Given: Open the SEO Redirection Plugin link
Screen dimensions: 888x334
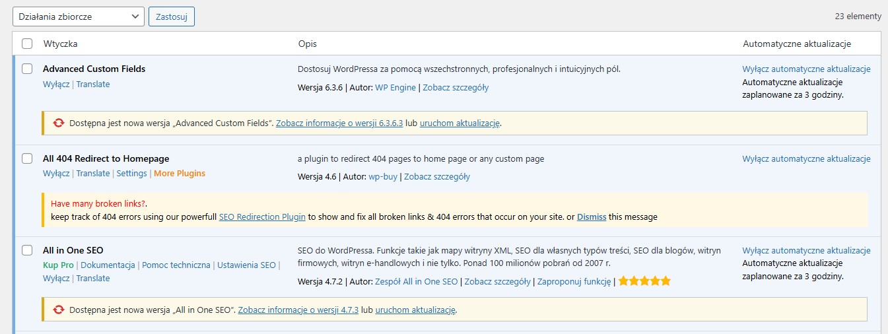Looking at the screenshot, I should point(263,217).
